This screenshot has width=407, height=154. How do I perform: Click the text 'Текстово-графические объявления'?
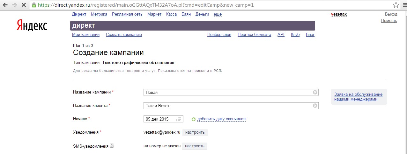pos(138,62)
